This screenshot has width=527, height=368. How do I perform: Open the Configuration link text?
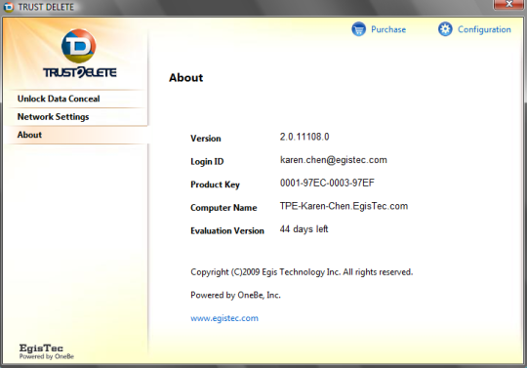point(484,29)
